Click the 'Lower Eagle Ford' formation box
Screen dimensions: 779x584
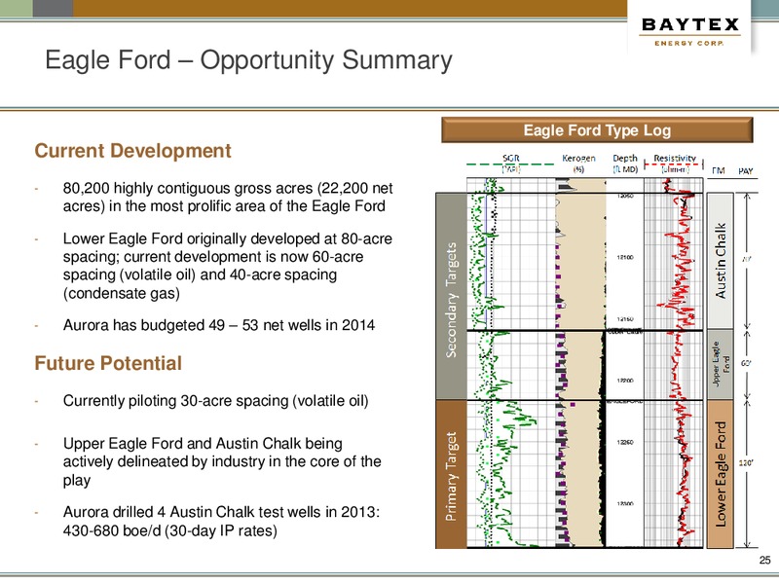tap(720, 474)
